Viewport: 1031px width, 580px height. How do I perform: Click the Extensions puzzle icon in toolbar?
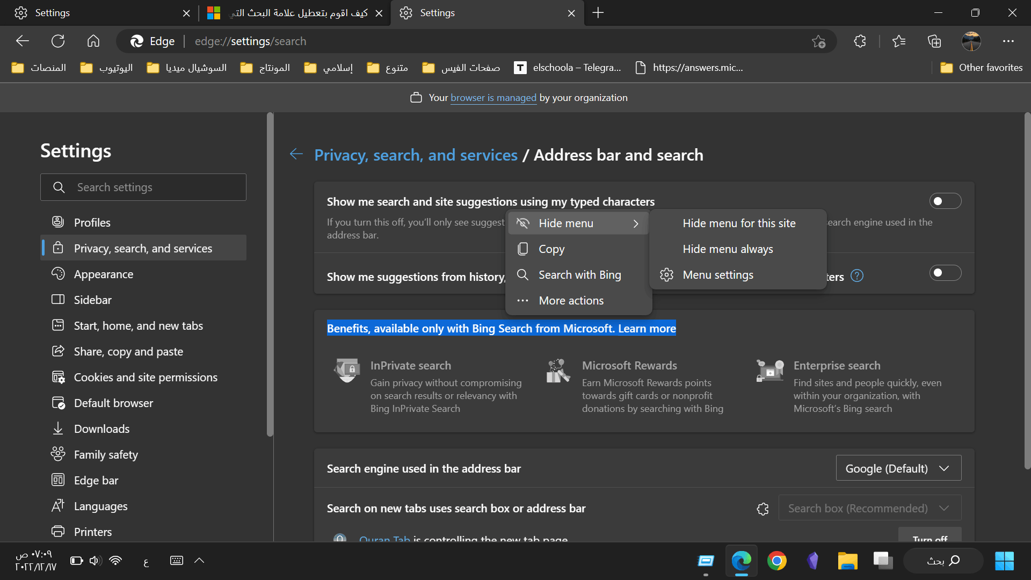[x=860, y=41]
